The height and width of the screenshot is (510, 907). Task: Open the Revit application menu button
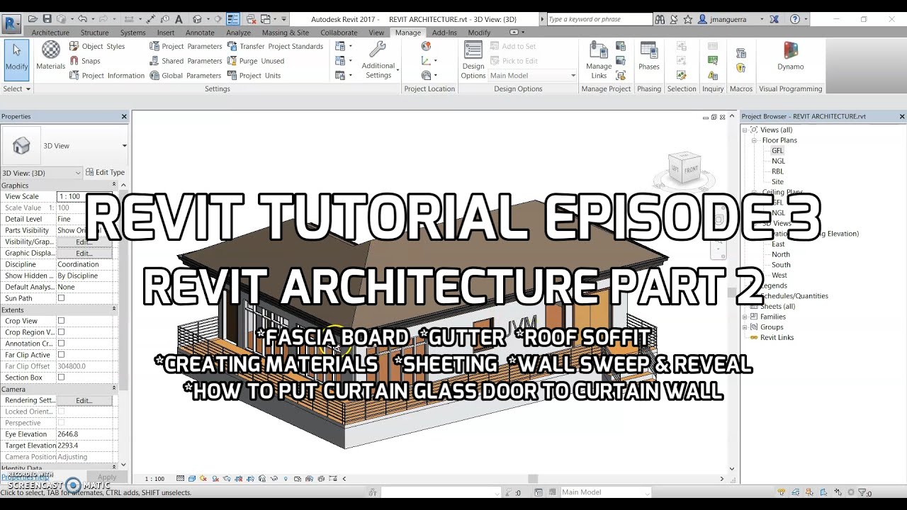pyautogui.click(x=11, y=24)
